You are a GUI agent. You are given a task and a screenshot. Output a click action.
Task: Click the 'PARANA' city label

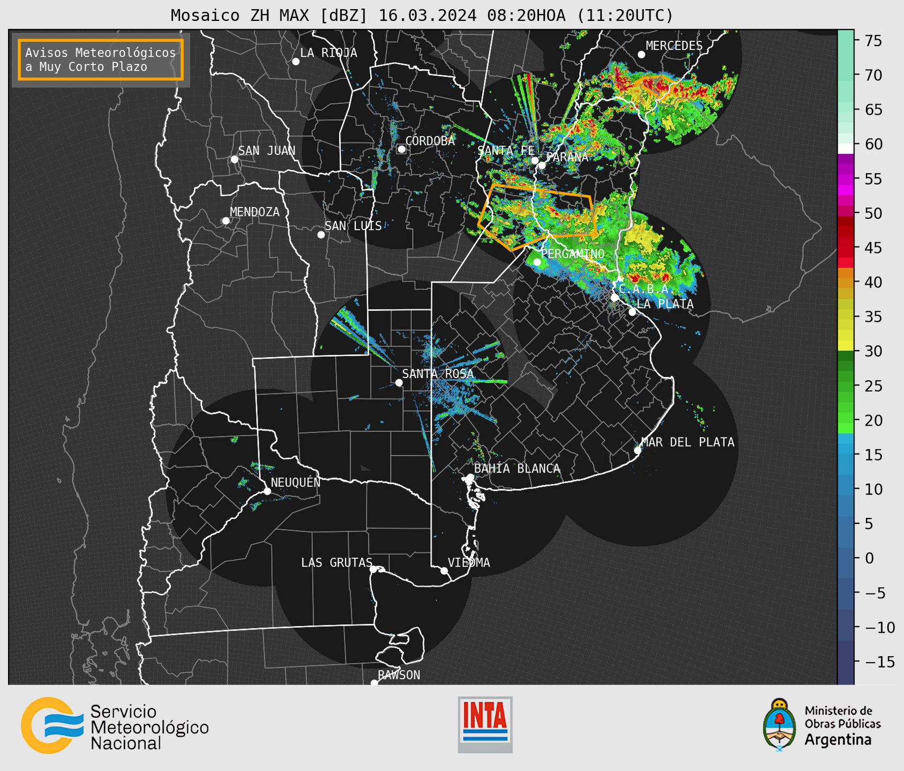(x=567, y=157)
